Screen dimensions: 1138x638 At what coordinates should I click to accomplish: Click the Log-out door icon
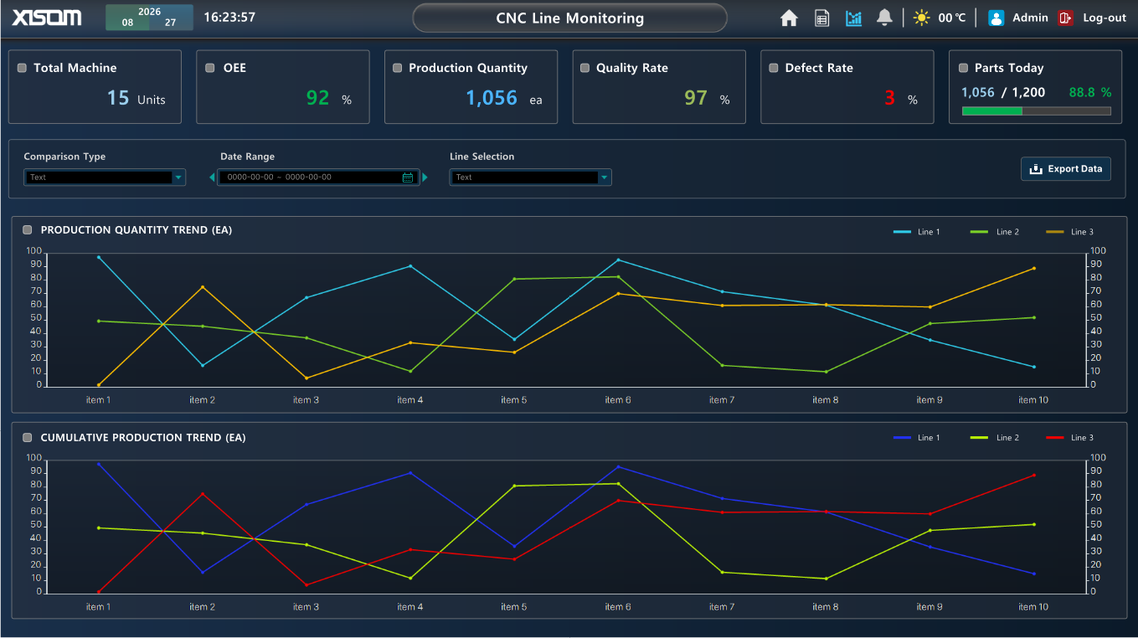point(1065,18)
